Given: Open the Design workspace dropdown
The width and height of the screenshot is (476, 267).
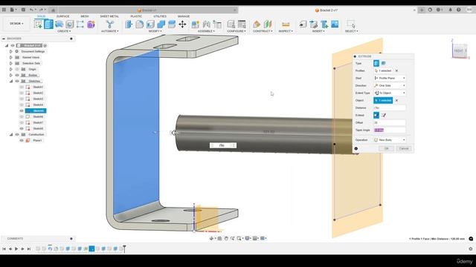Looking at the screenshot, I should pos(16,24).
